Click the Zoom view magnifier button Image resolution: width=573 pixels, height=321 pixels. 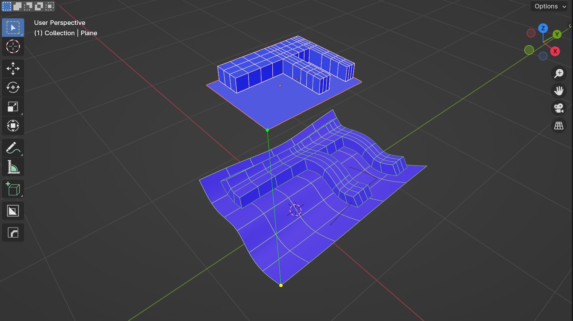tap(559, 73)
